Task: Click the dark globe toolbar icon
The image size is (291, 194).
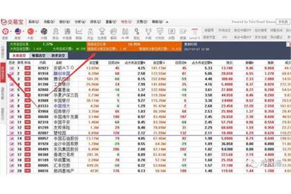Action: pyautogui.click(x=44, y=32)
